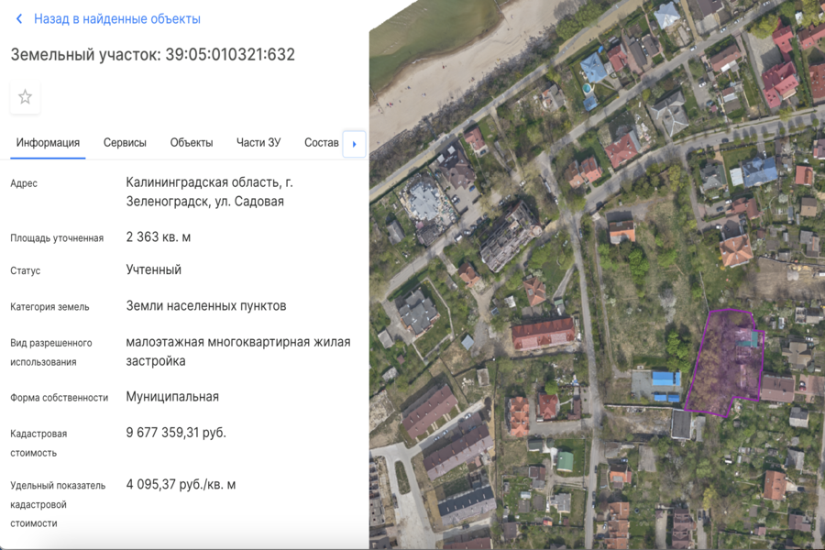Open the Сервисы tab
The width and height of the screenshot is (825, 550).
[125, 143]
